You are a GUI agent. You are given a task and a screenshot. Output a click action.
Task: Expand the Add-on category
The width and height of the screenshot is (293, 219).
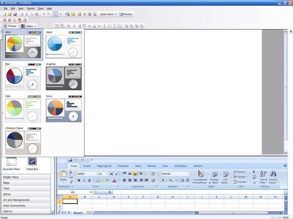click(26, 211)
